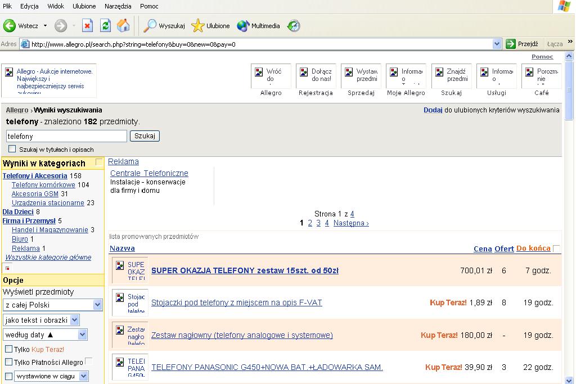Open the Home page icon
The height and width of the screenshot is (384, 576).
[123, 26]
